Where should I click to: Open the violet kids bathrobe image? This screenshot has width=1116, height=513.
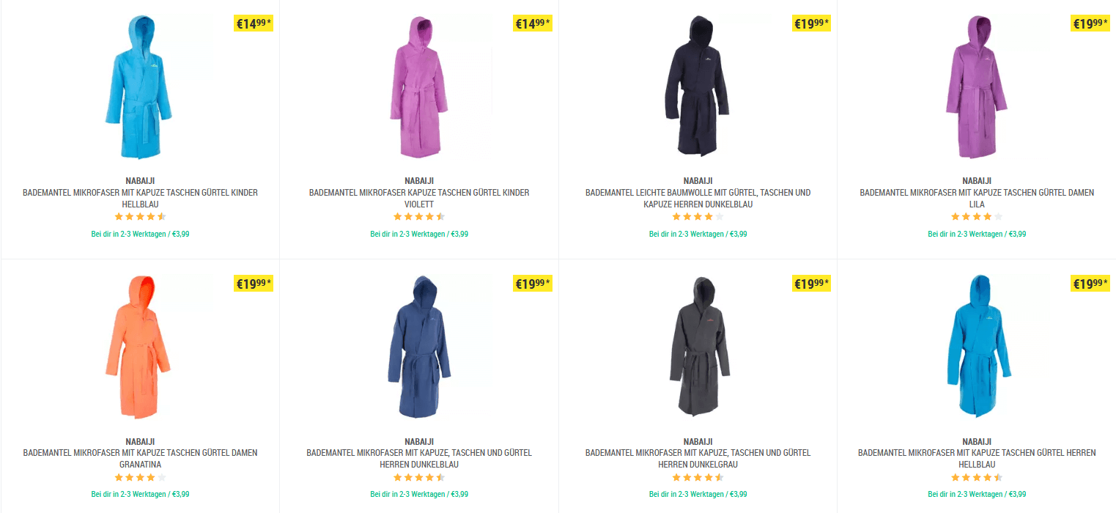pos(418,86)
